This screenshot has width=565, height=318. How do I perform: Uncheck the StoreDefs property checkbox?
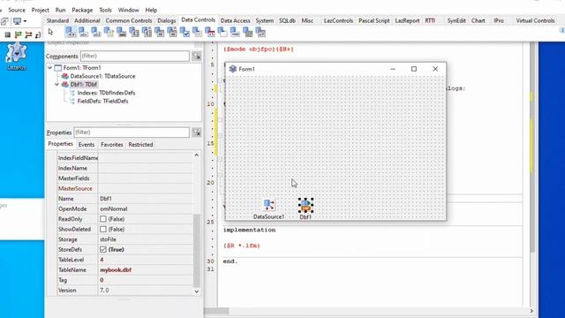click(103, 249)
